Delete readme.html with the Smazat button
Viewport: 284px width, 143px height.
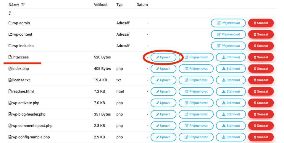coord(261,91)
